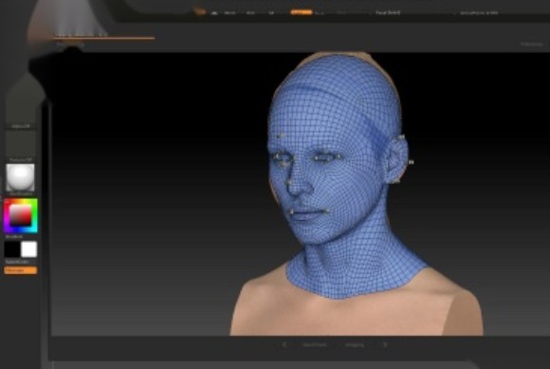Select the Mapping label in the bottom bar
This screenshot has width=550, height=369.
[x=355, y=345]
